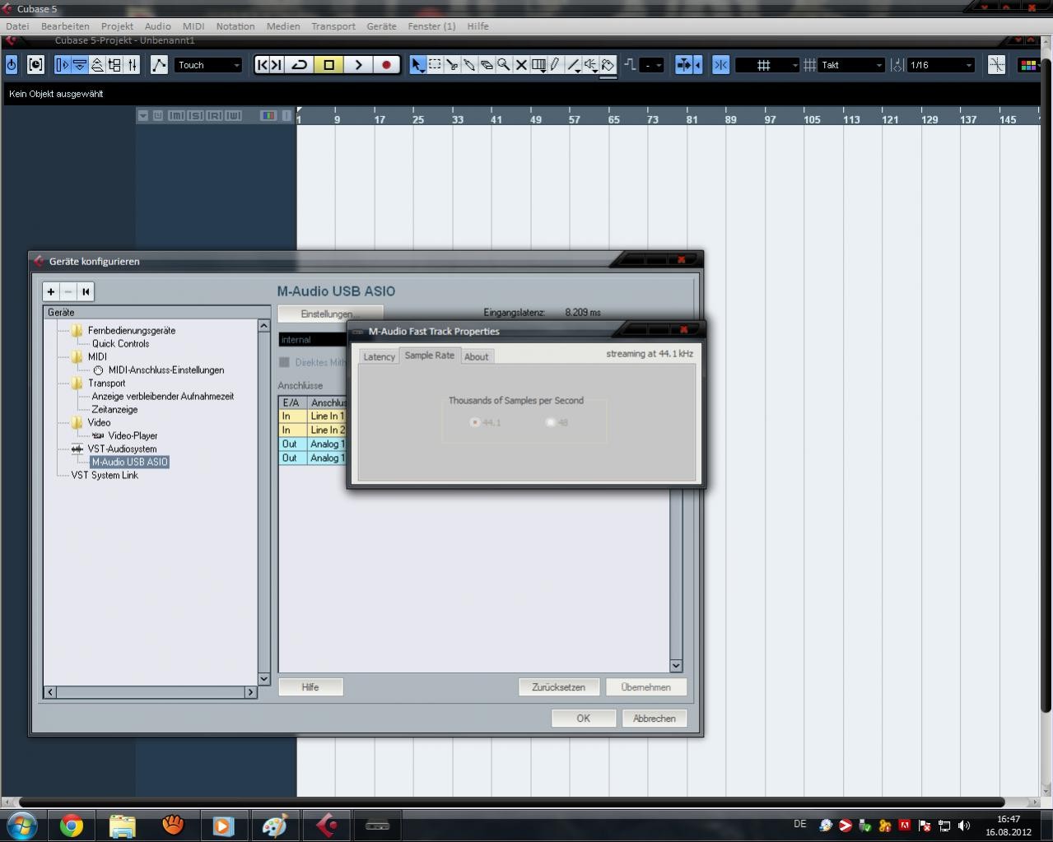Screen dimensions: 1053x842
Task: Click the Abbrechen button
Action: click(655, 719)
